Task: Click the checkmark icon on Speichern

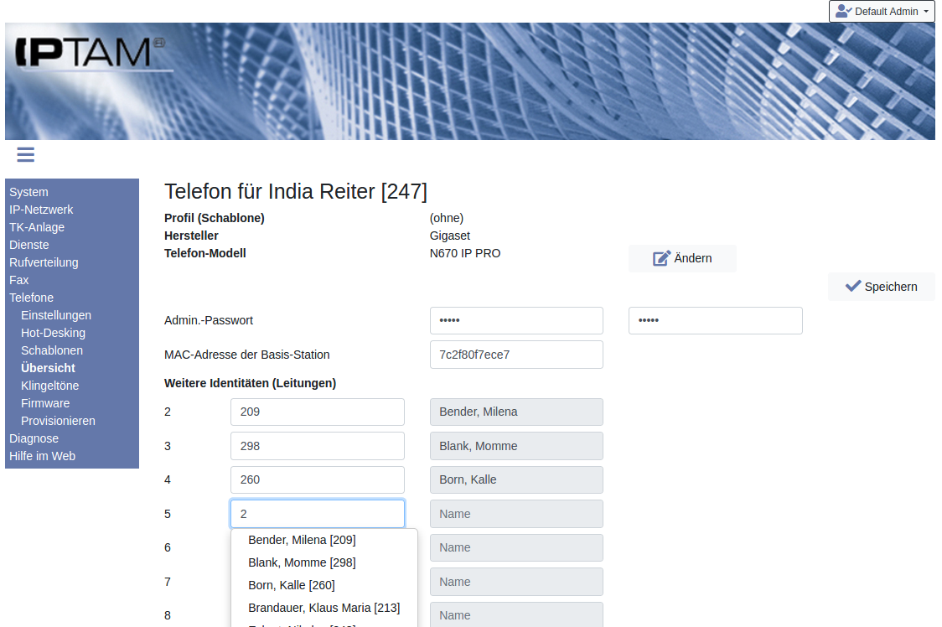Action: coord(853,286)
